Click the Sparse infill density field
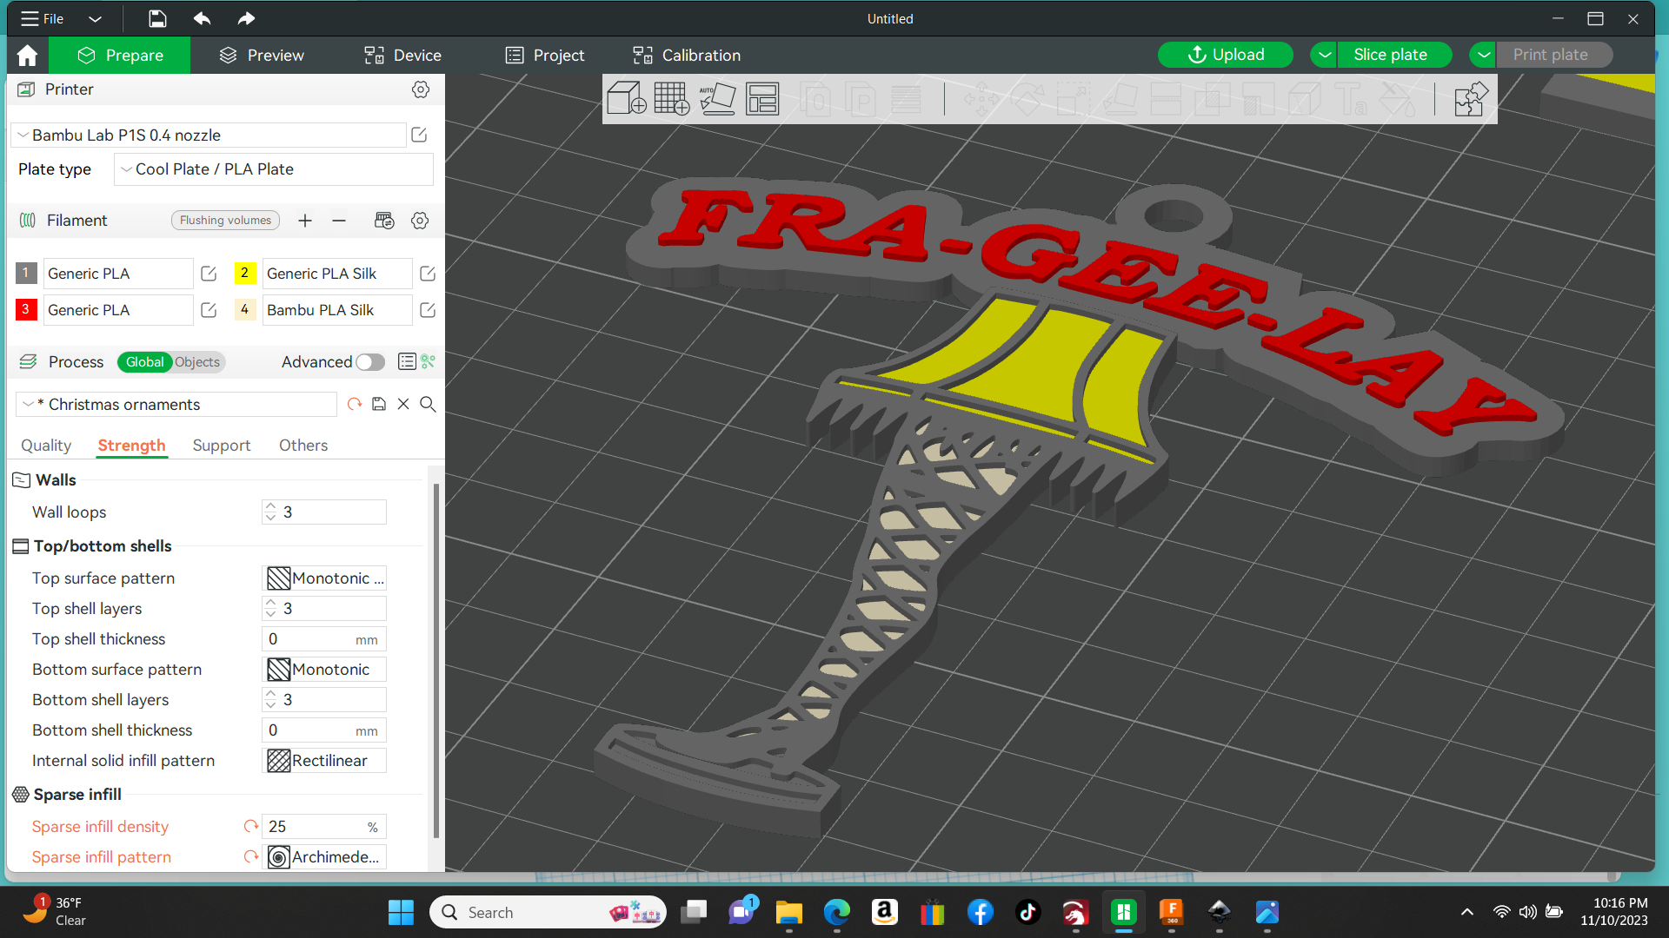The width and height of the screenshot is (1669, 938). pos(324,827)
